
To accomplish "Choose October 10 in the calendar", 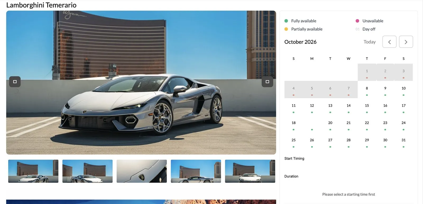I will pos(403,89).
